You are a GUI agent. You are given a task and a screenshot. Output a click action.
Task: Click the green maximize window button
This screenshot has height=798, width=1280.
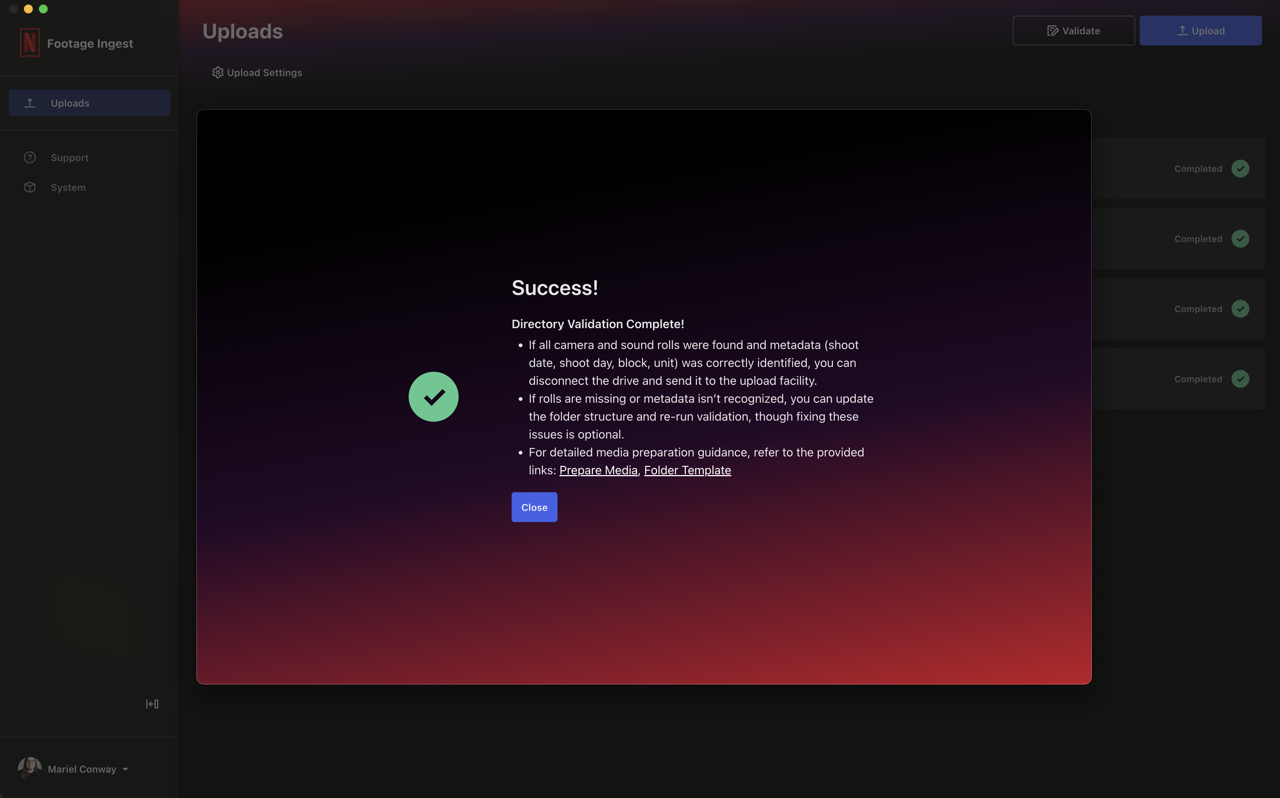(43, 9)
